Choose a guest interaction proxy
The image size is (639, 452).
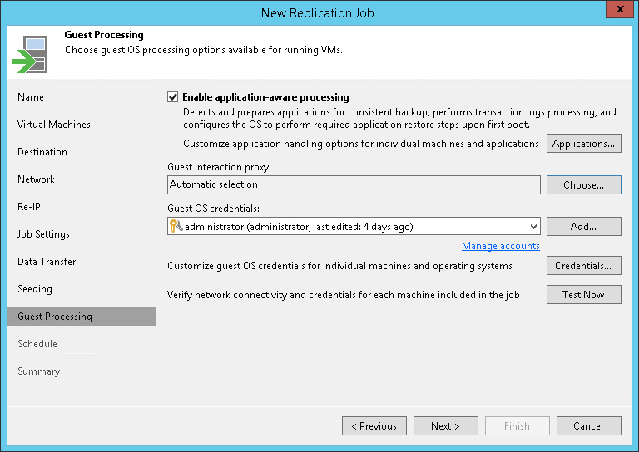tap(583, 184)
